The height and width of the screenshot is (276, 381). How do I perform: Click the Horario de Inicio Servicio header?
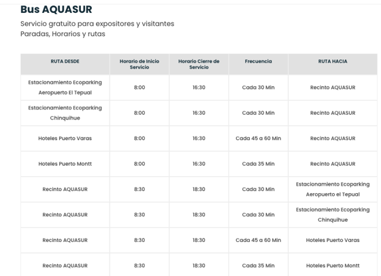(139, 65)
